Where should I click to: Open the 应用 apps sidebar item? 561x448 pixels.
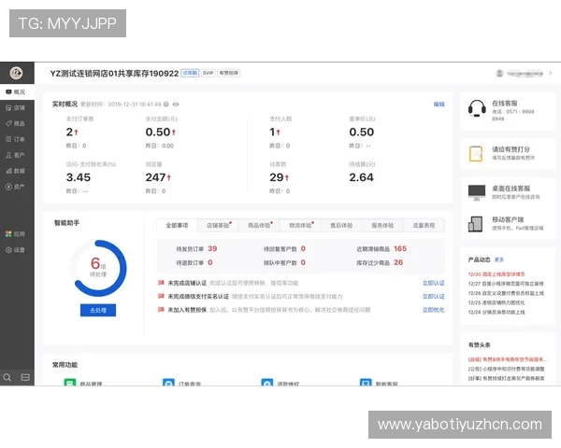[x=17, y=234]
